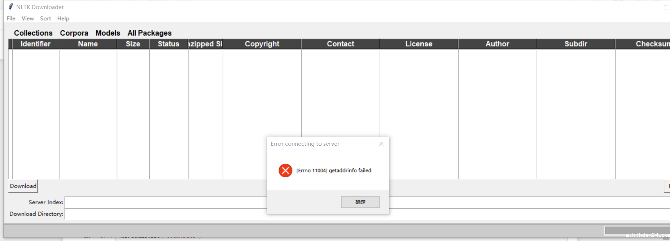Click the Unzipped Size column header
This screenshot has width=670, height=241.
click(205, 44)
